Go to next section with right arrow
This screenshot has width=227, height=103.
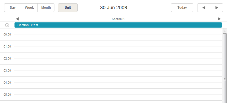pos(219,19)
